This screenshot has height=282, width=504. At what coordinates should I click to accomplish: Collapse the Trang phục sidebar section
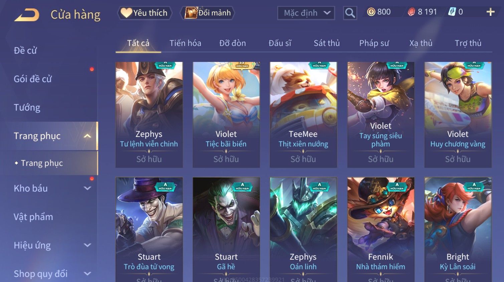[x=87, y=136]
